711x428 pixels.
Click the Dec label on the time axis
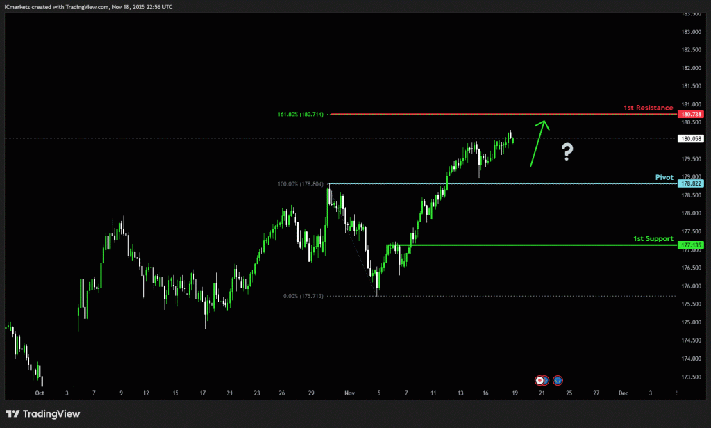[x=623, y=393]
